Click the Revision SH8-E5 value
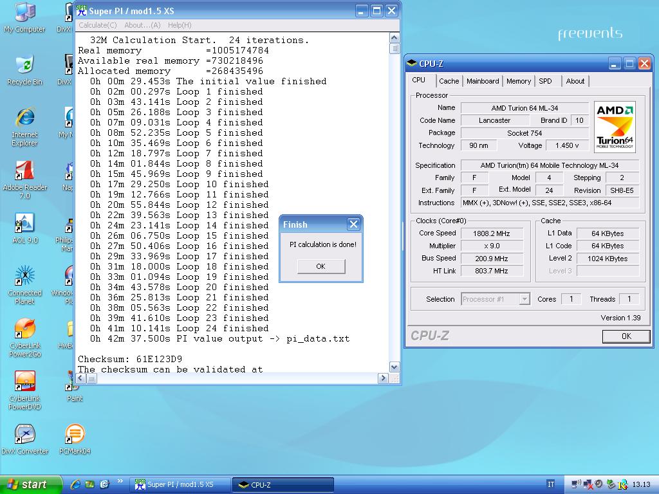The width and height of the screenshot is (659, 494). coord(622,190)
